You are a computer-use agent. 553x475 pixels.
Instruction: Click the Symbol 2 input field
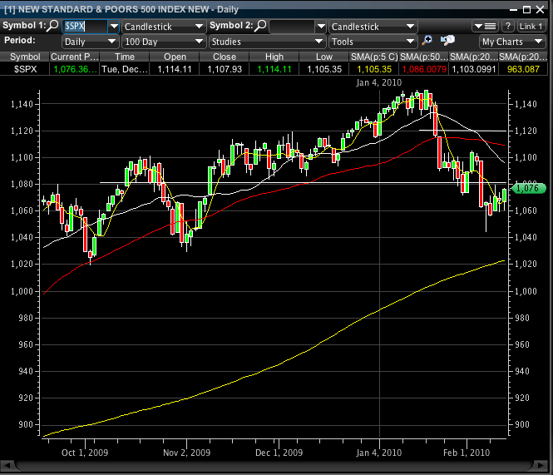tap(295, 26)
